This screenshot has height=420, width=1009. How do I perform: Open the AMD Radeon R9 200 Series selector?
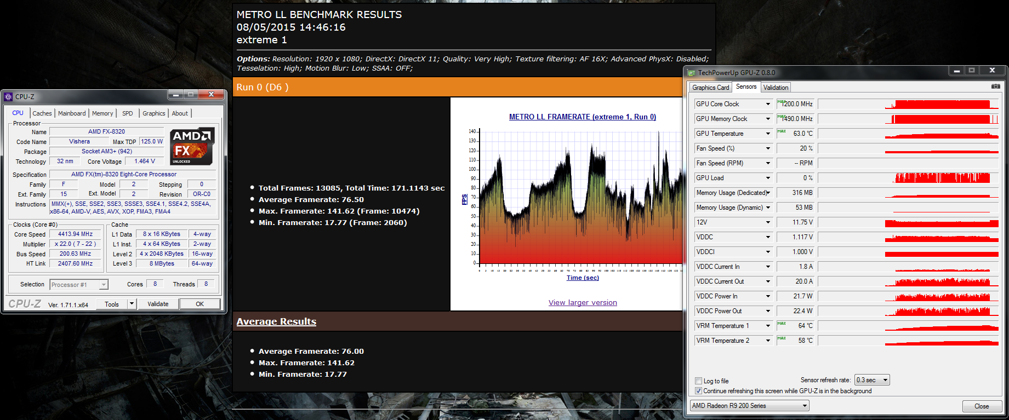pos(750,406)
